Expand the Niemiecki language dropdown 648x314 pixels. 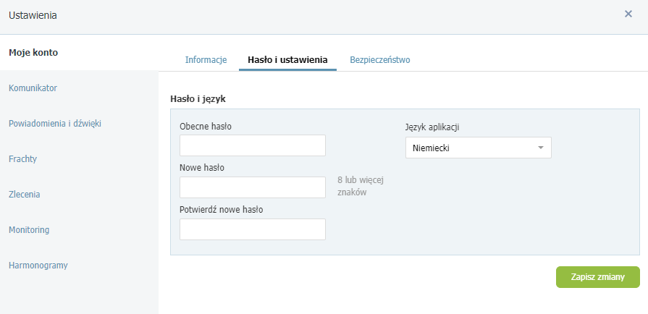[478, 148]
